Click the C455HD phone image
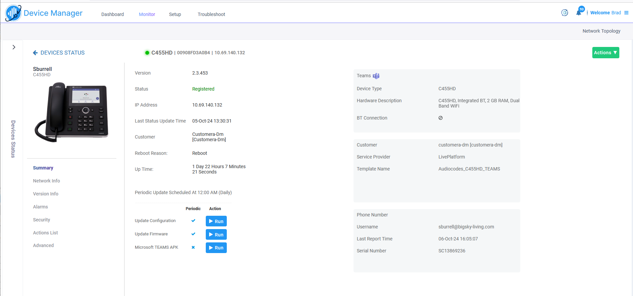 (x=71, y=112)
